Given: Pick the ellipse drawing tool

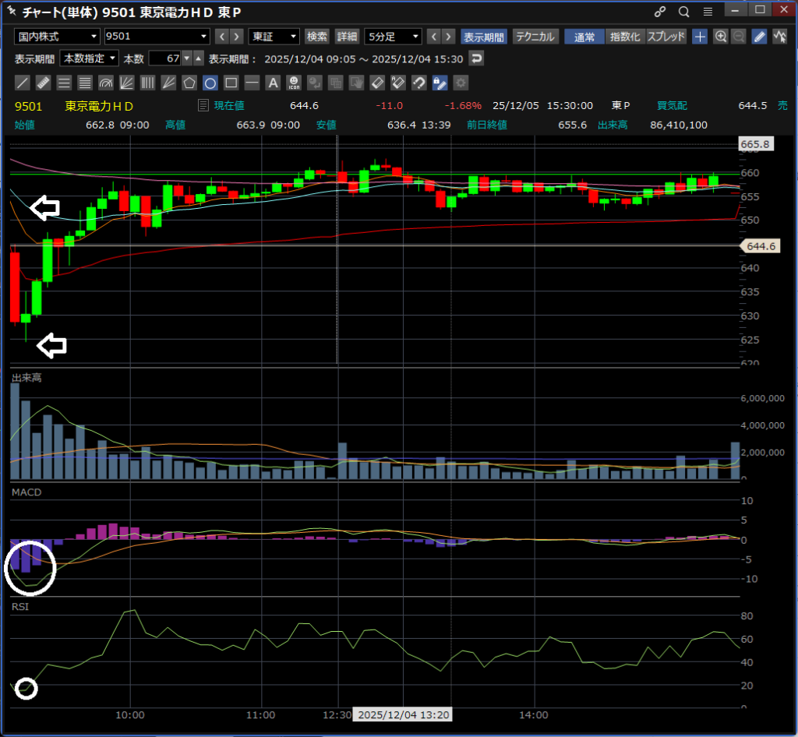Looking at the screenshot, I should (x=210, y=83).
